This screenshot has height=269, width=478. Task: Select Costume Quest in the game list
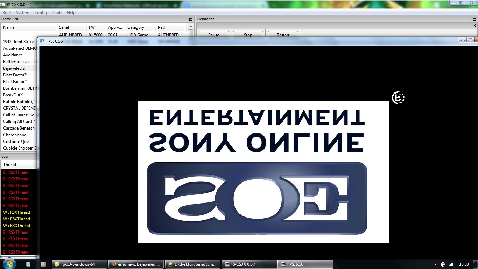point(17,142)
